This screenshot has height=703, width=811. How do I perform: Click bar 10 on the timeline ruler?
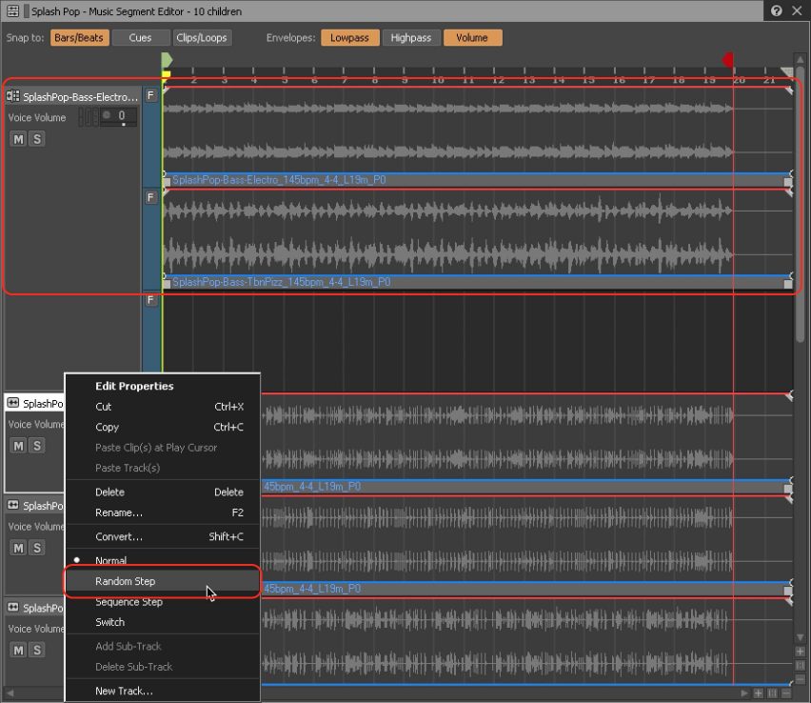click(438, 79)
